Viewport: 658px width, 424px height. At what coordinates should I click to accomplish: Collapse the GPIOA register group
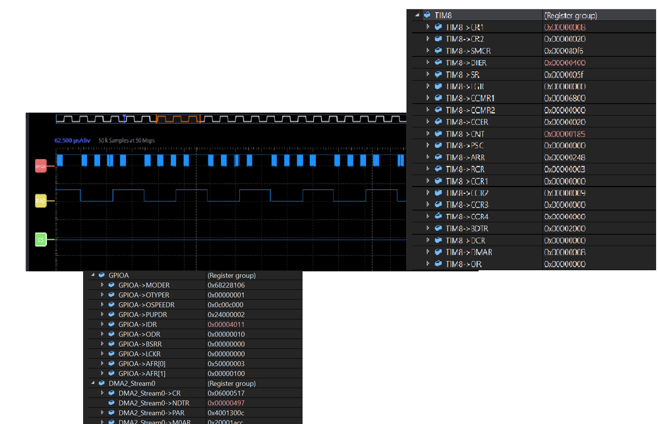tap(93, 275)
